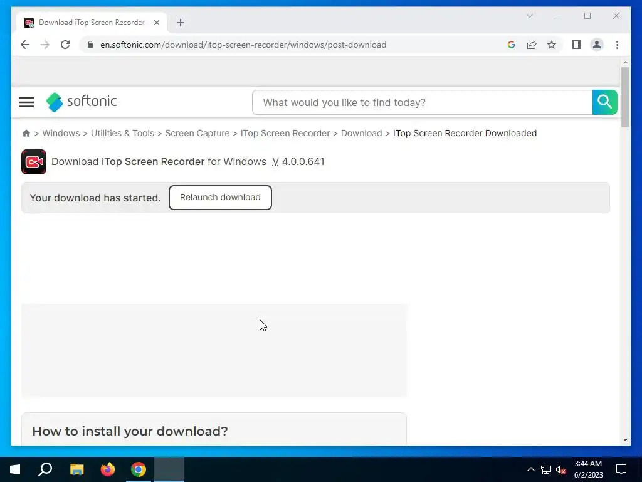
Task: Click the muted volume tray icon
Action: [561, 469]
